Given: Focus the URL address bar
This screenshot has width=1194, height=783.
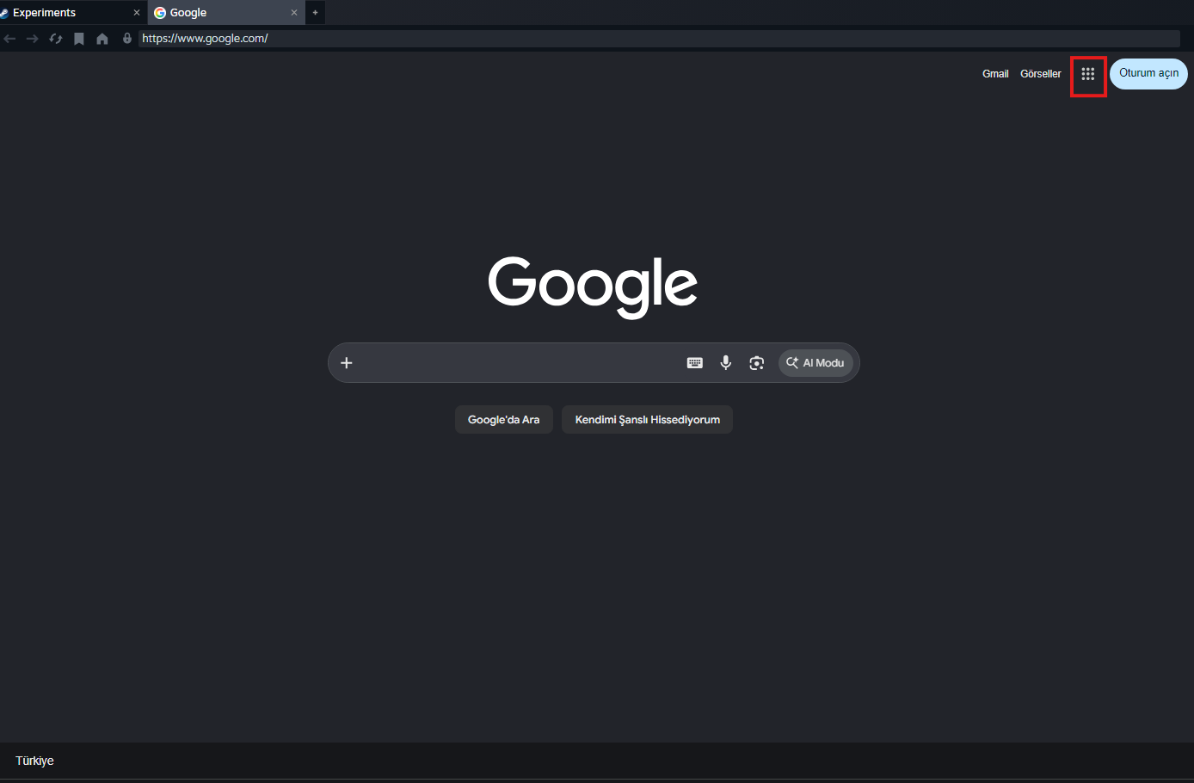Looking at the screenshot, I should pos(659,39).
